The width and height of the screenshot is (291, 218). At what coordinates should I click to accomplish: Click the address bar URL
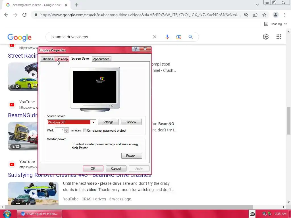click(140, 15)
